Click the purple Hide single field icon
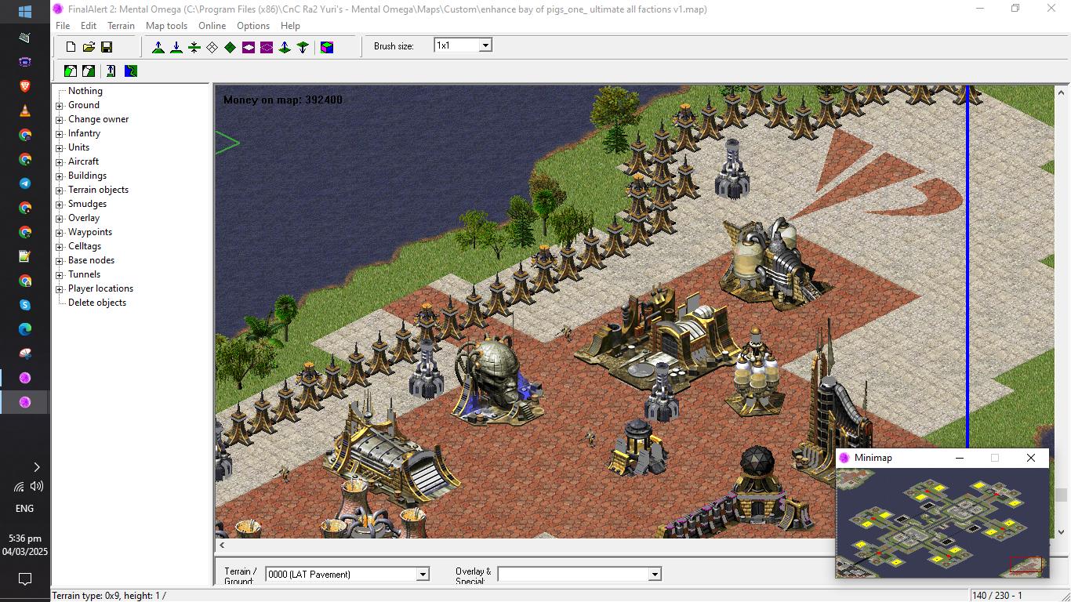The width and height of the screenshot is (1071, 602). pyautogui.click(x=249, y=47)
